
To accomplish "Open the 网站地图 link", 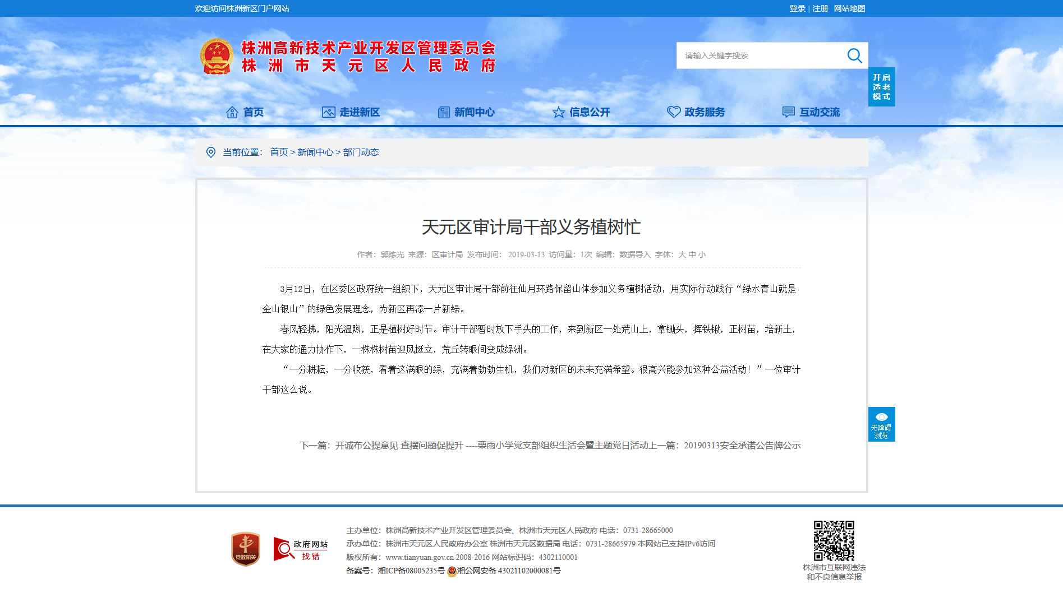I will (x=849, y=8).
